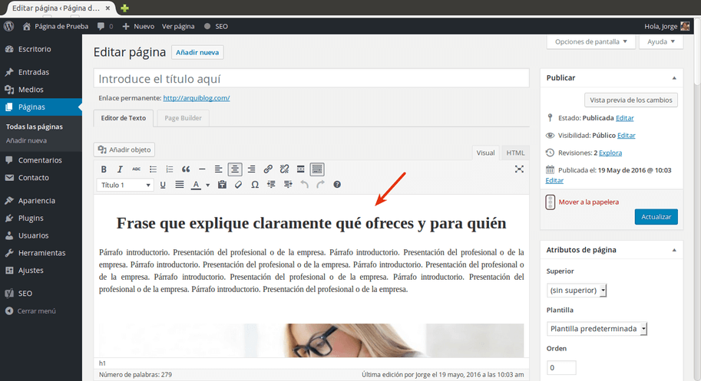This screenshot has height=381, width=701.
Task: Toggle the toolbar kitchen sink
Action: 317,169
